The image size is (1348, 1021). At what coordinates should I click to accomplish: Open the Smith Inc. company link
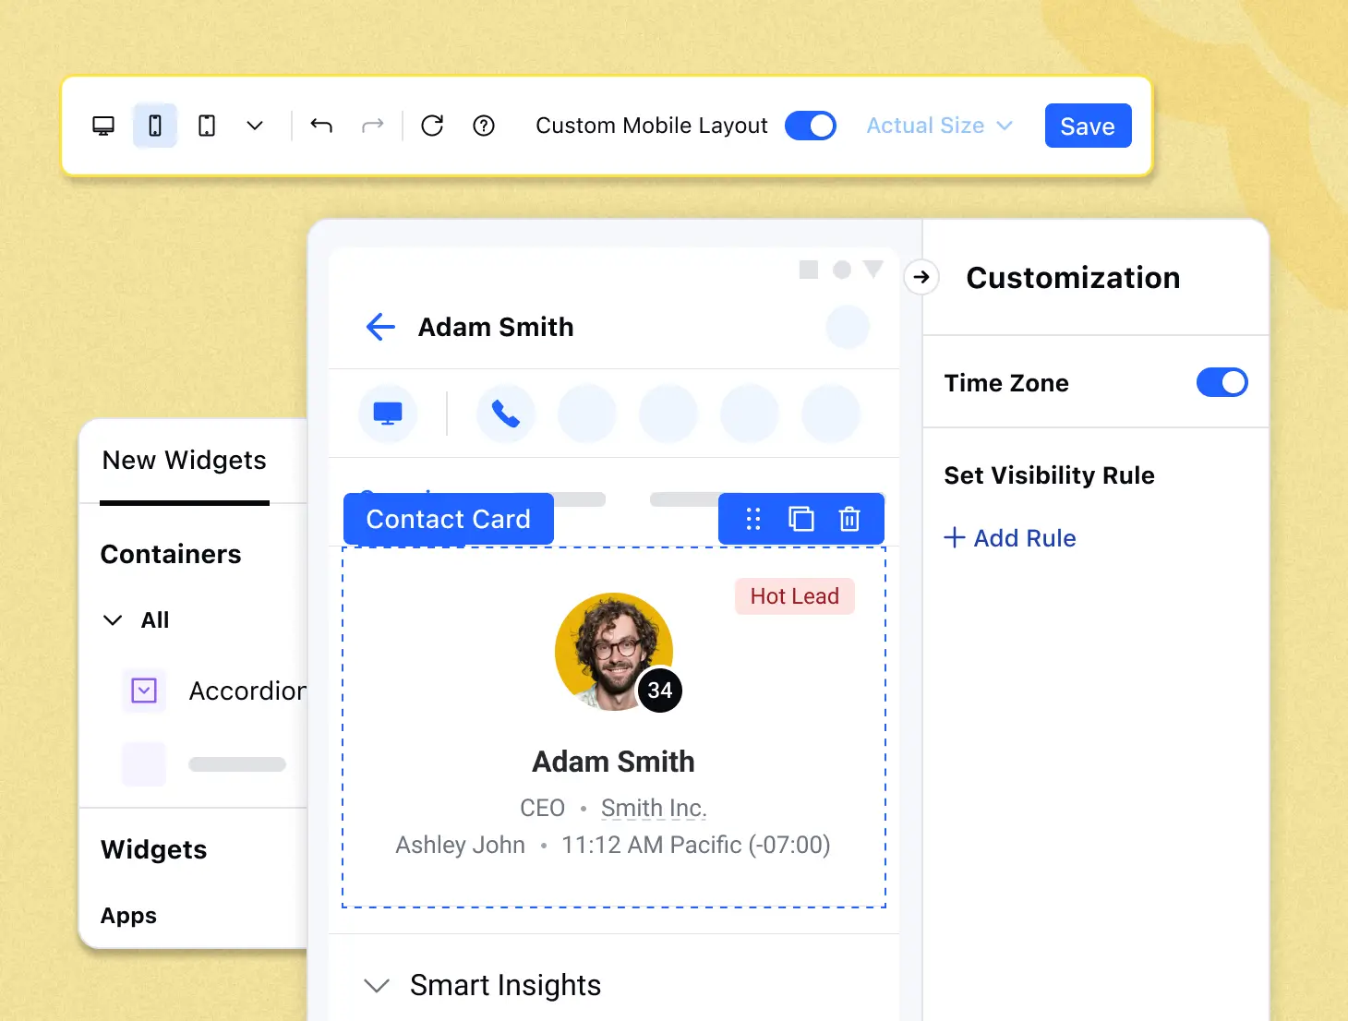(654, 808)
